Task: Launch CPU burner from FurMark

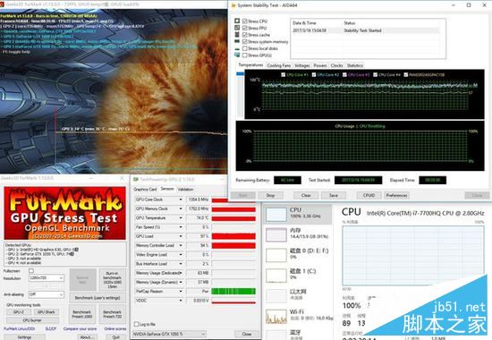Action: [x=32, y=320]
